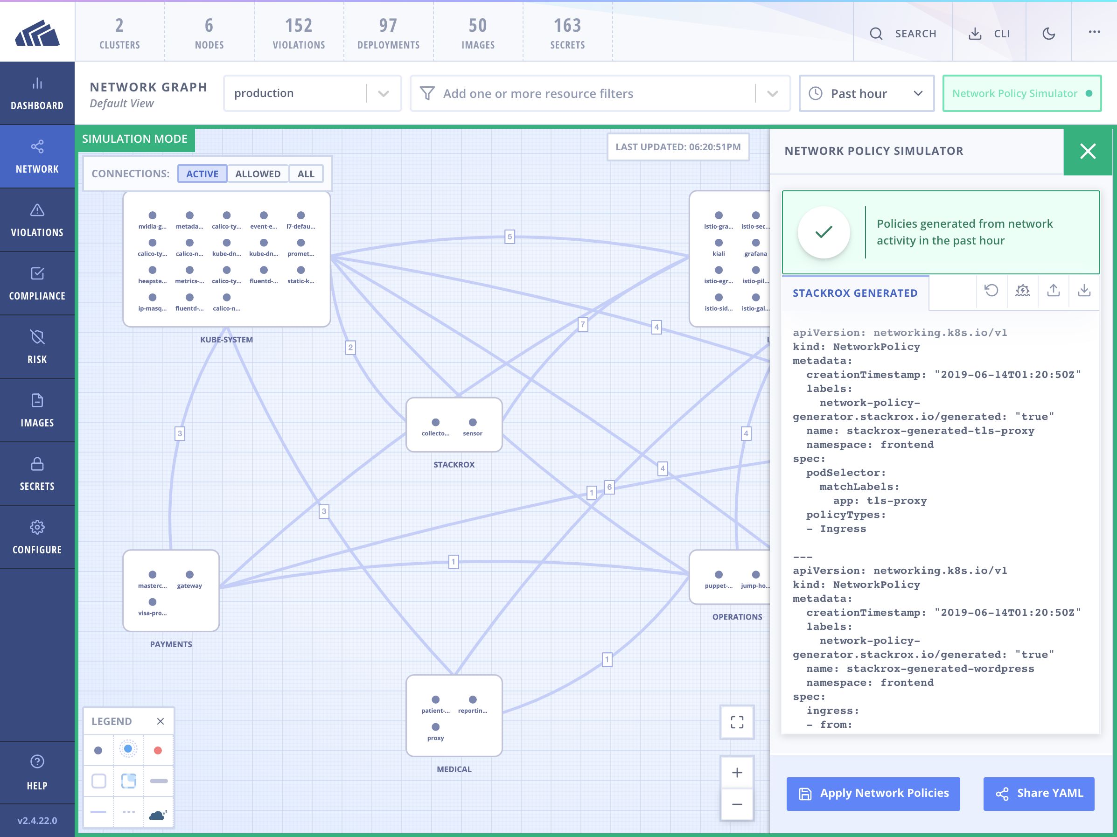Open the Secrets sidebar section
Image resolution: width=1117 pixels, height=837 pixels.
pos(37,474)
